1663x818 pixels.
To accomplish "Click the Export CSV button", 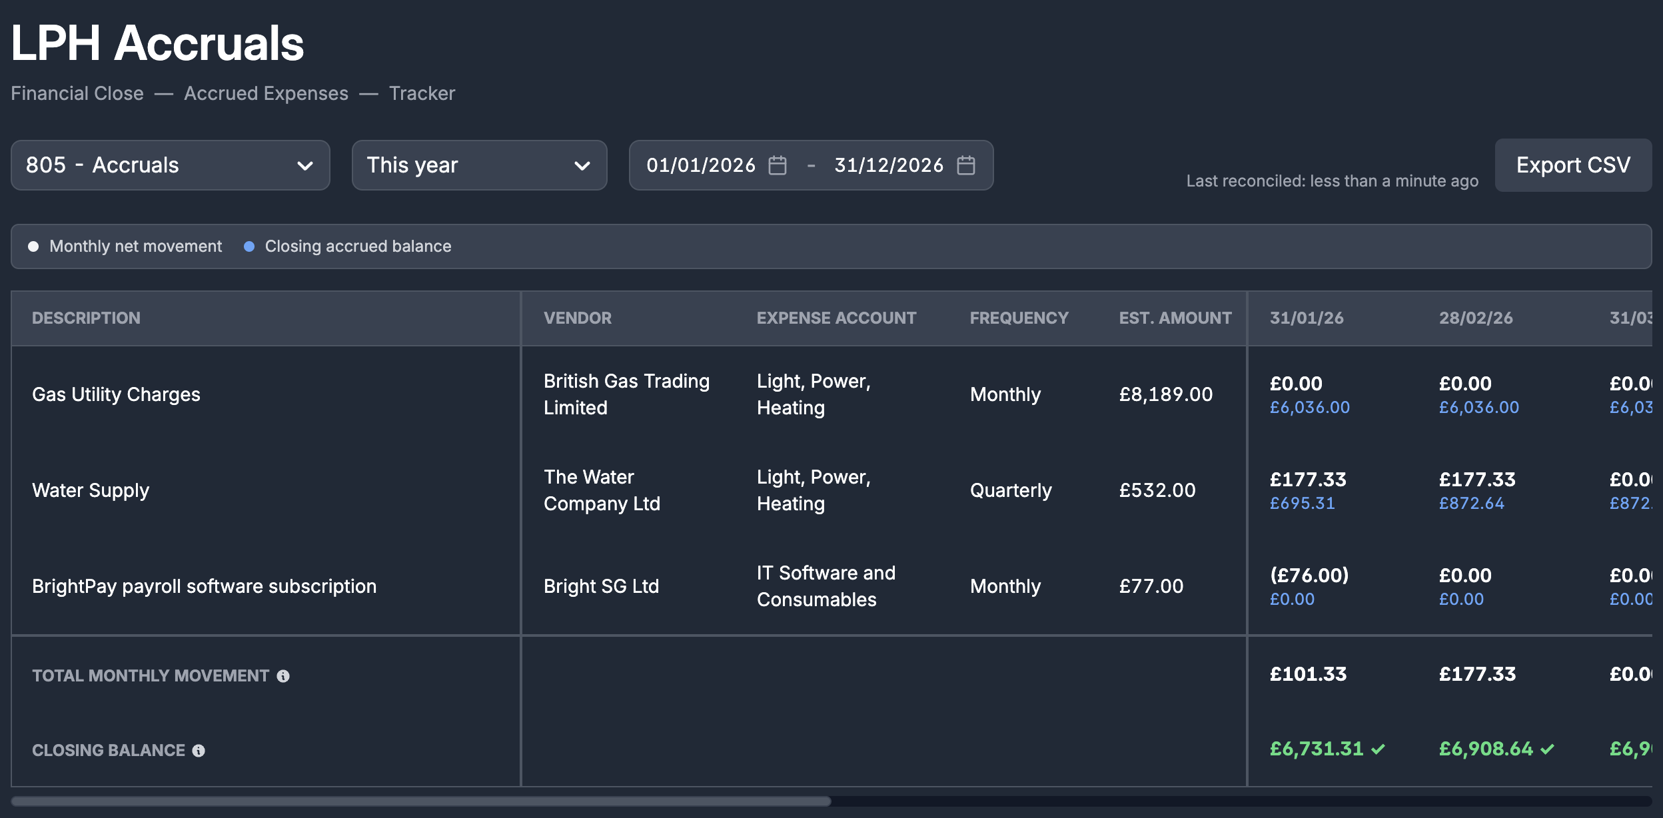I will [x=1573, y=165].
